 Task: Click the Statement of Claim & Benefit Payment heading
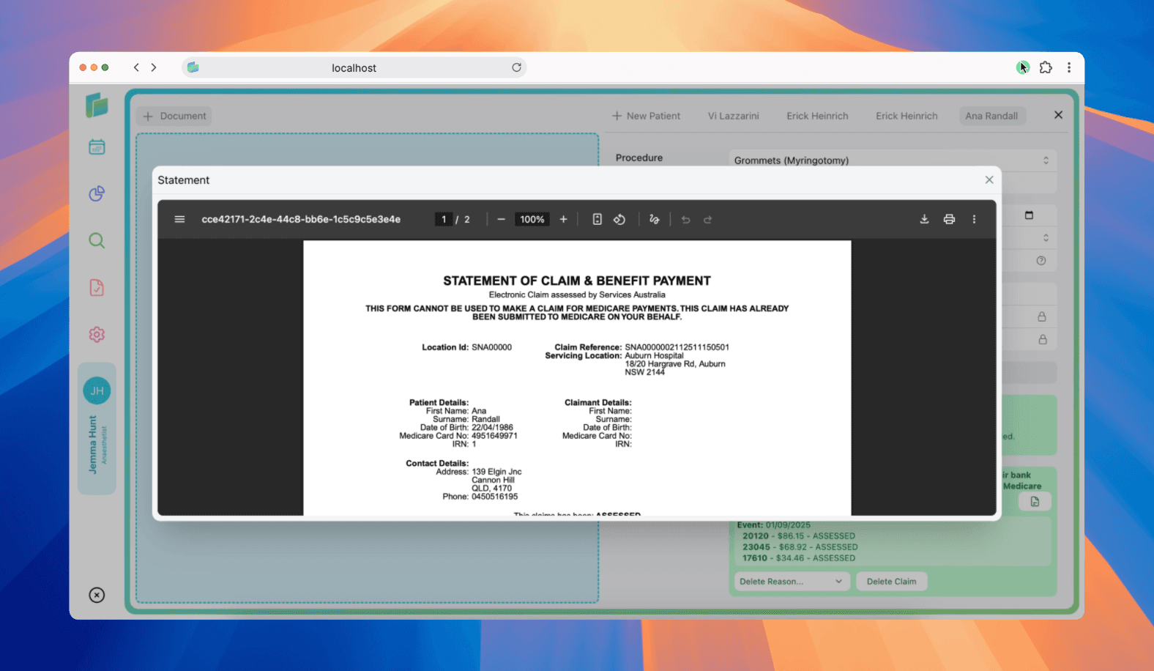tap(577, 281)
